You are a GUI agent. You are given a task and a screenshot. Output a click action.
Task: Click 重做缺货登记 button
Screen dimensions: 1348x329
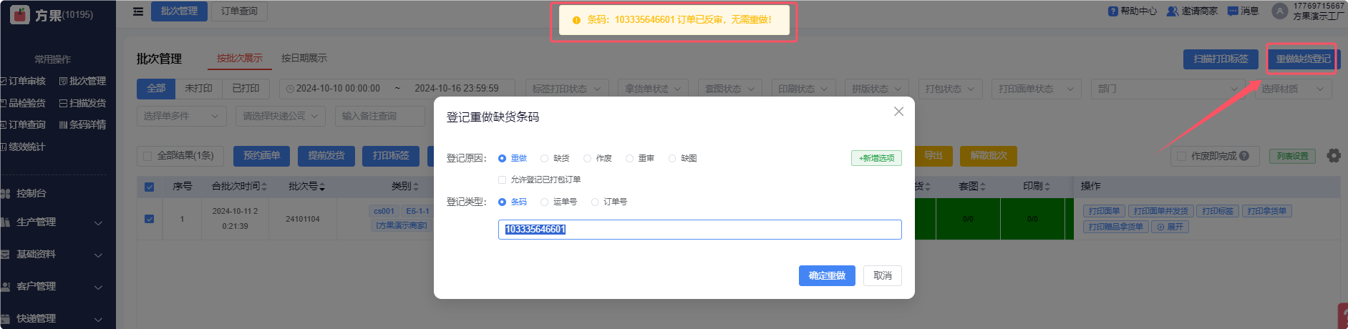pyautogui.click(x=1303, y=59)
